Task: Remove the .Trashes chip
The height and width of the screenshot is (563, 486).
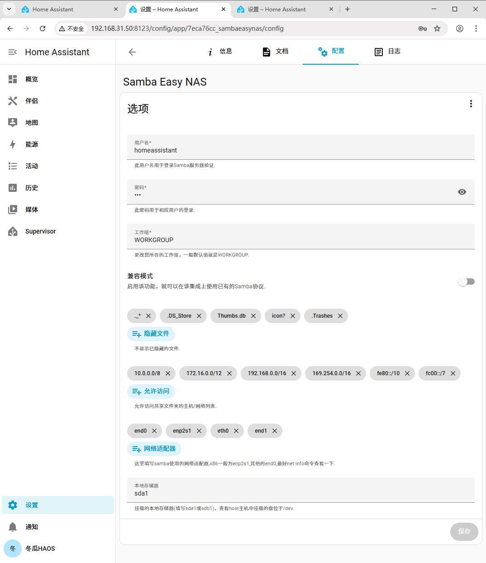Action: click(340, 316)
